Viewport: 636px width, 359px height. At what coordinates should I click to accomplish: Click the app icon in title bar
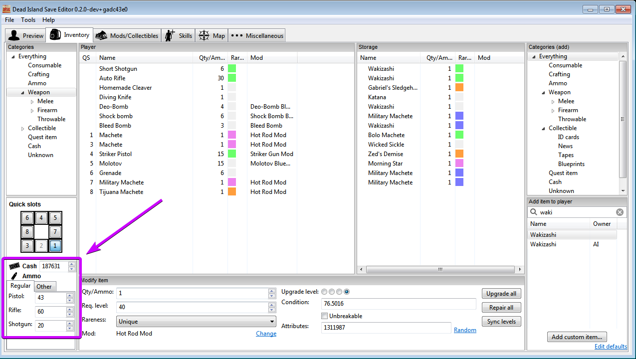7,8
